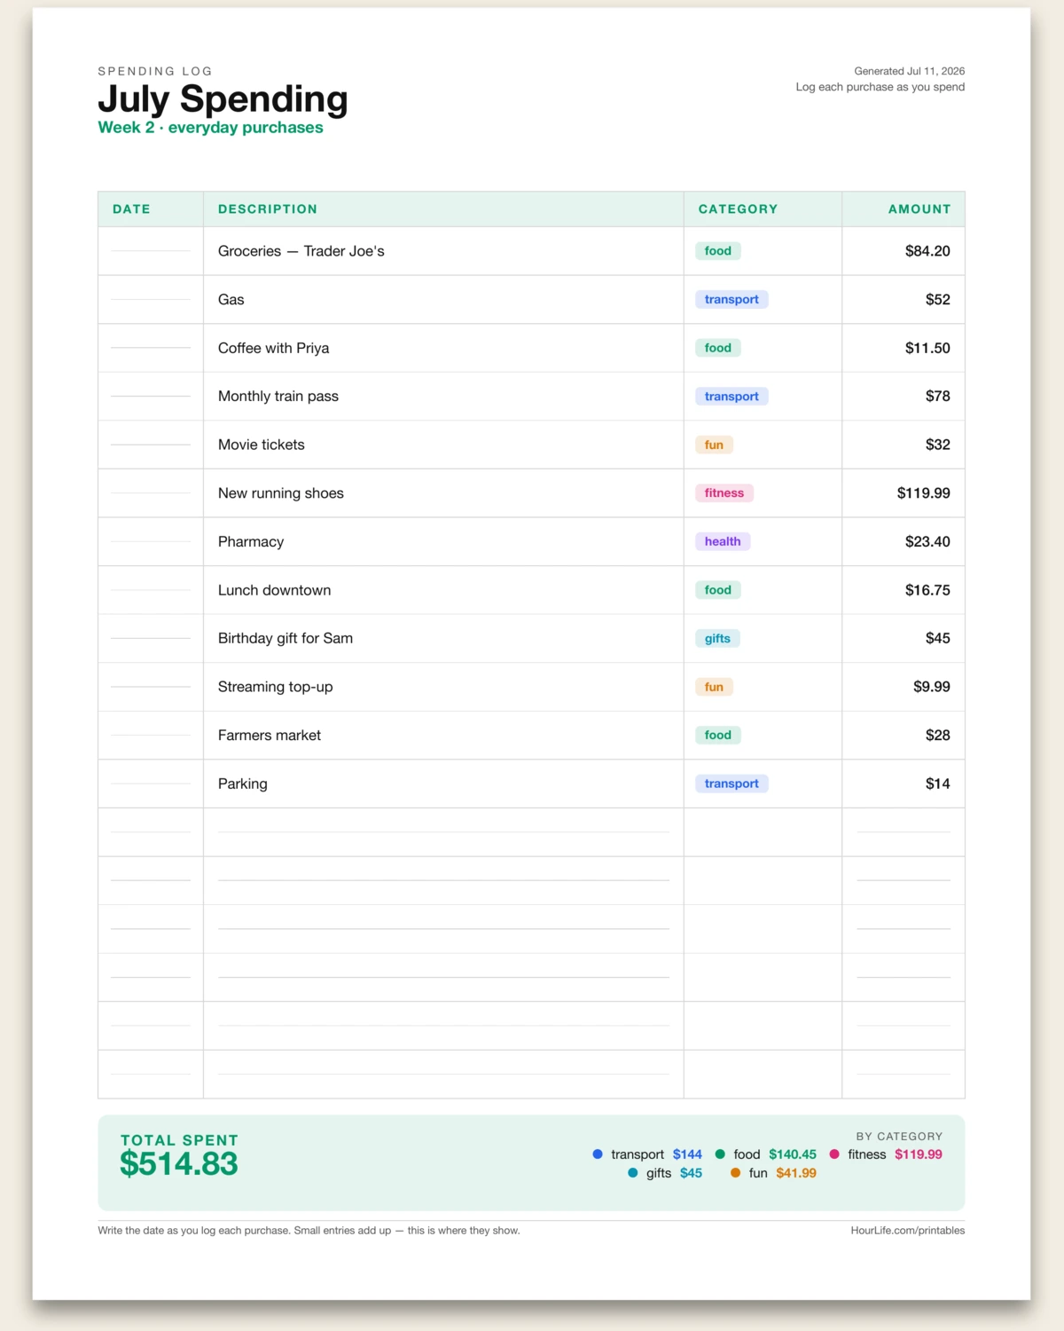
Task: Click the food tag on Farmers market row
Action: 718,735
